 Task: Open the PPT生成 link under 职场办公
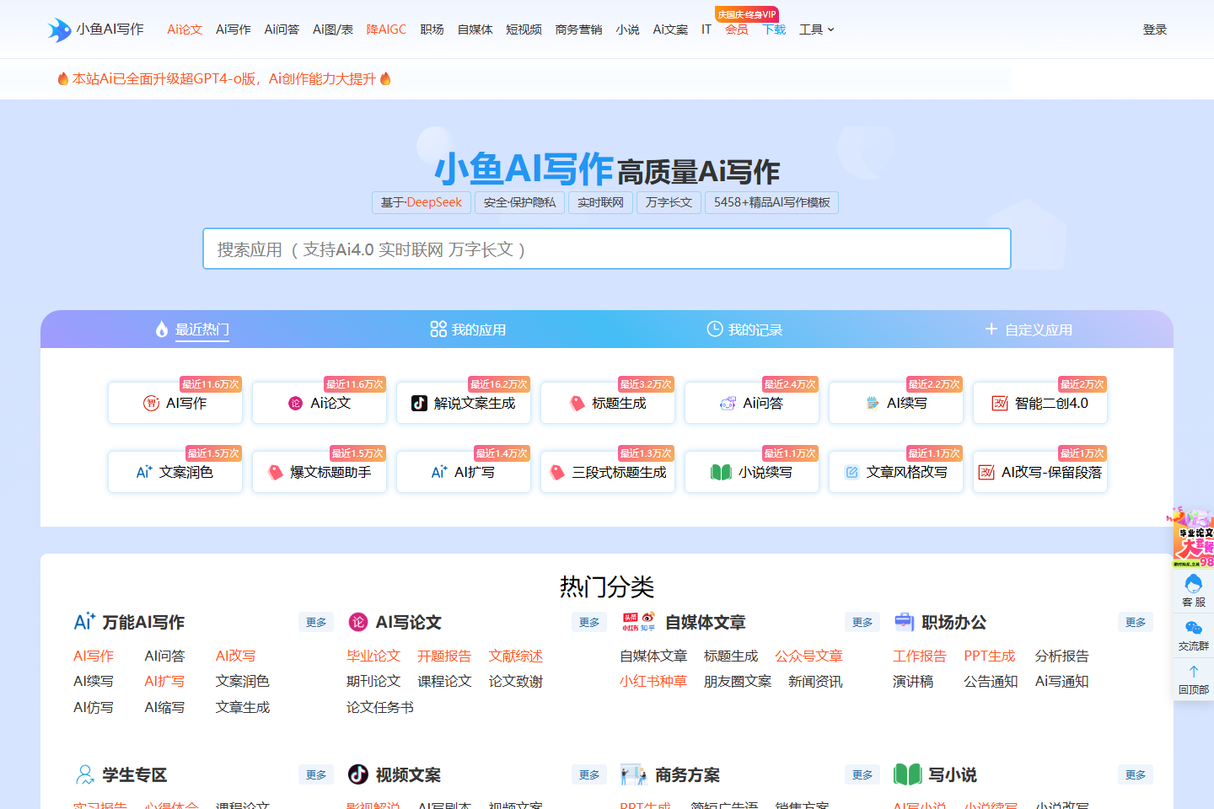click(x=990, y=656)
